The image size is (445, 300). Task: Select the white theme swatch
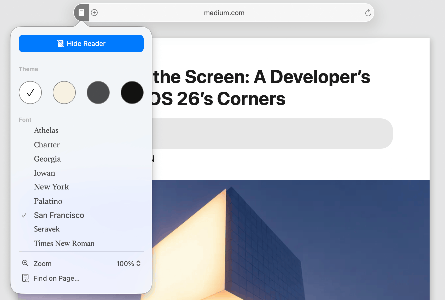coord(30,93)
